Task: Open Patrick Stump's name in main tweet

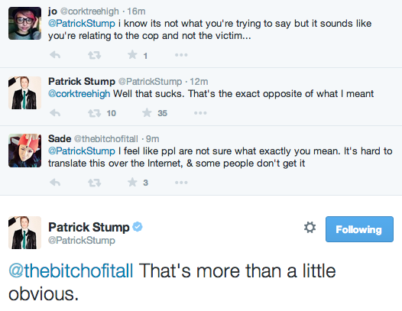Action: [89, 227]
